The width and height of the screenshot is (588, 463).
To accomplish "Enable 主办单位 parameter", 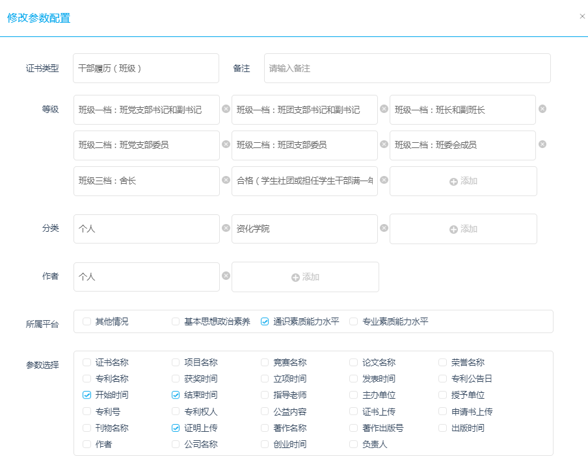I will point(354,395).
